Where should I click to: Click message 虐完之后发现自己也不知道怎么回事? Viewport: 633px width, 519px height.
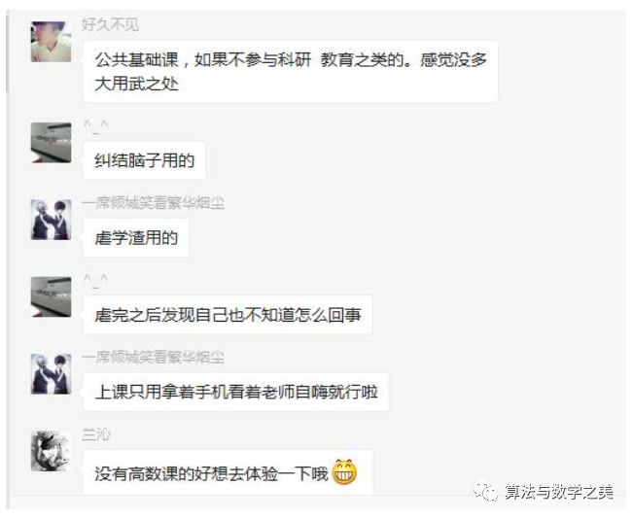228,315
